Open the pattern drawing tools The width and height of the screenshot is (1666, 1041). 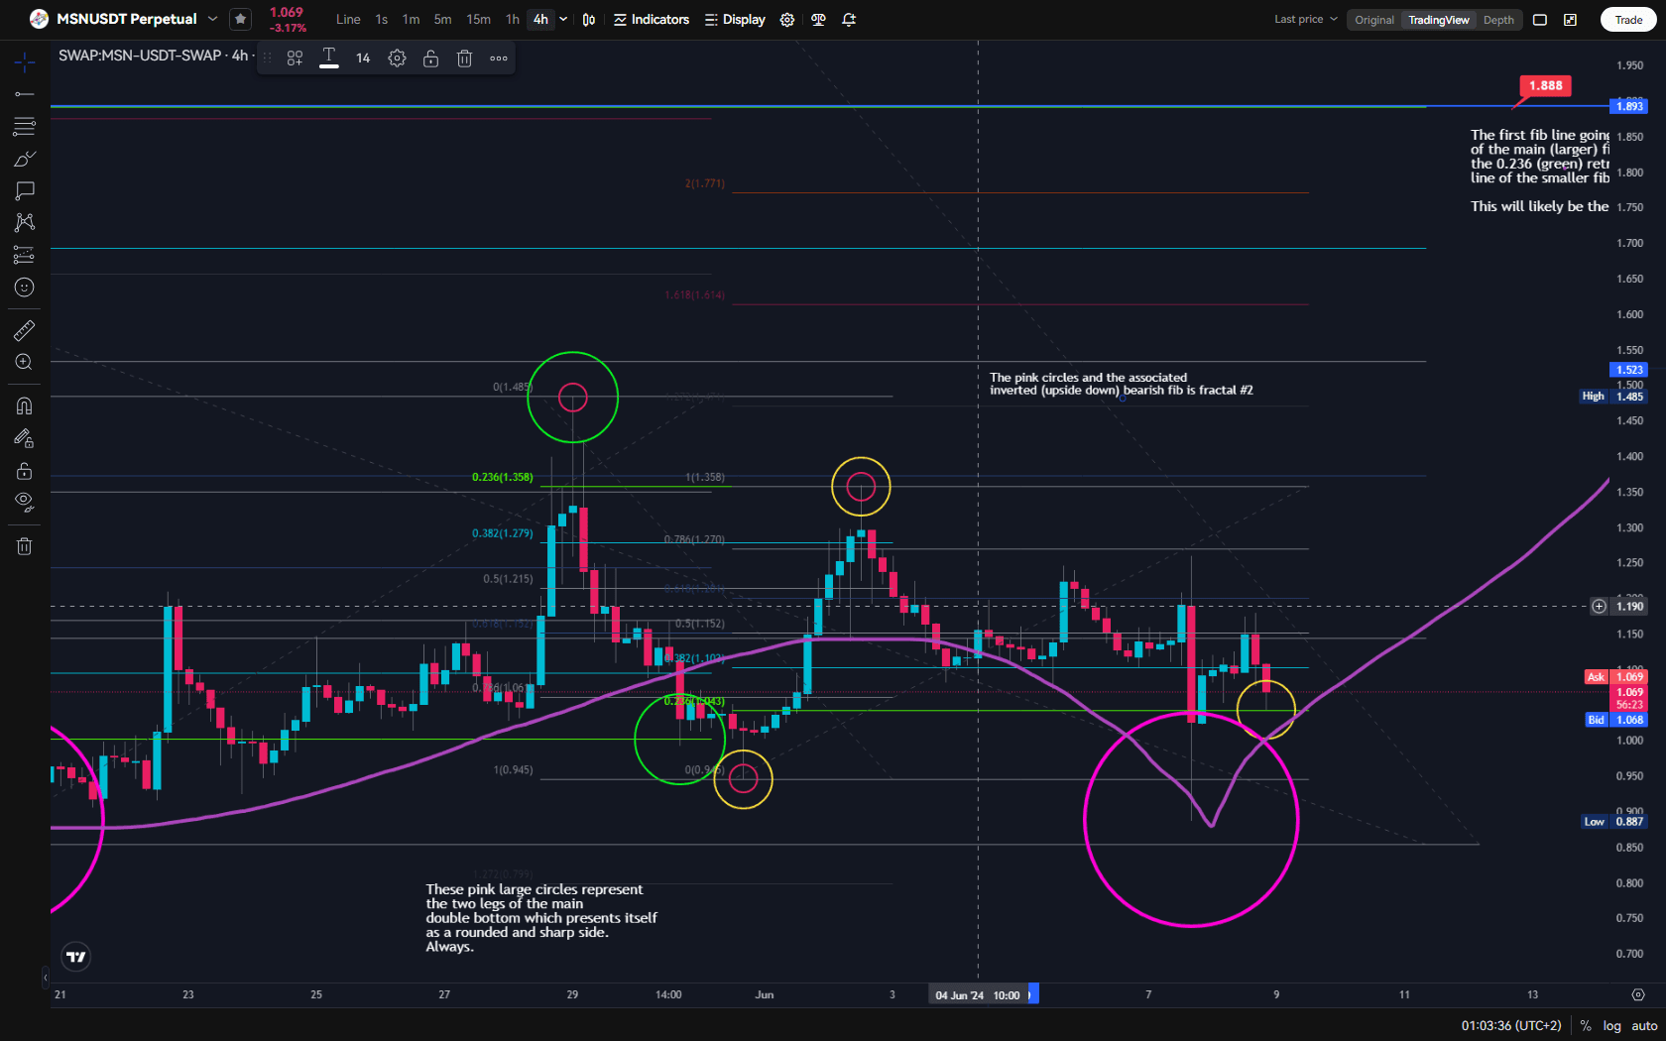(25, 222)
